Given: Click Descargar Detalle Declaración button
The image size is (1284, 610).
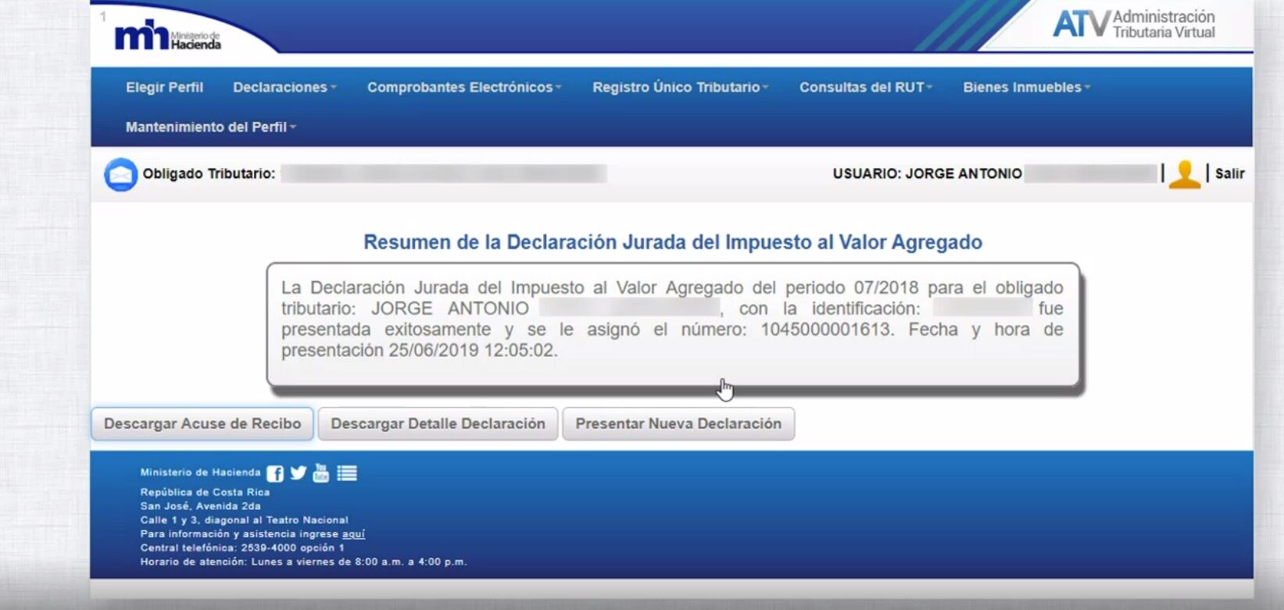Looking at the screenshot, I should [438, 423].
